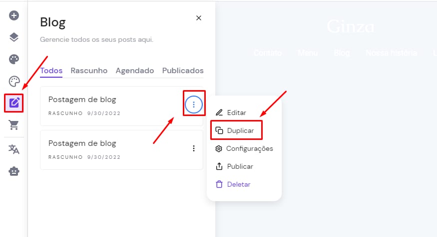Open the online store cart icon
This screenshot has width=437, height=237.
click(14, 125)
